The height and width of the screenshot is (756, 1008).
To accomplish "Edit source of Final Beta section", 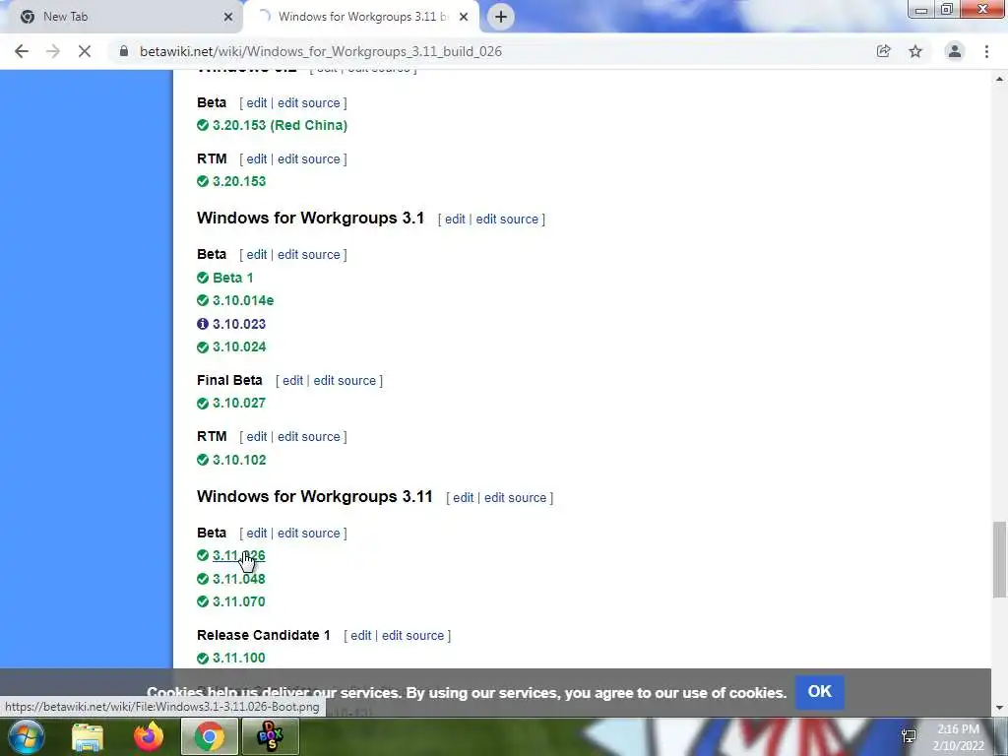I will [x=345, y=381].
